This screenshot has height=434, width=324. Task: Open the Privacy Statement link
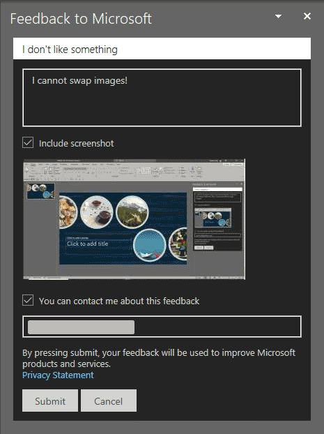click(x=58, y=375)
